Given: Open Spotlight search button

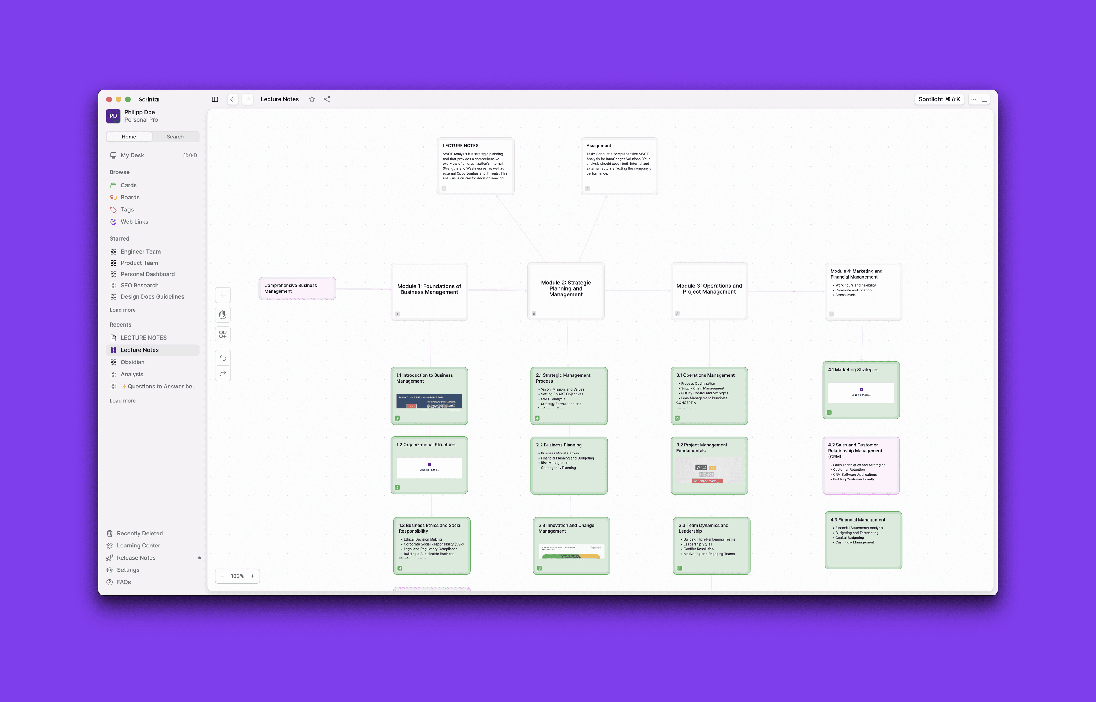Looking at the screenshot, I should pyautogui.click(x=939, y=99).
